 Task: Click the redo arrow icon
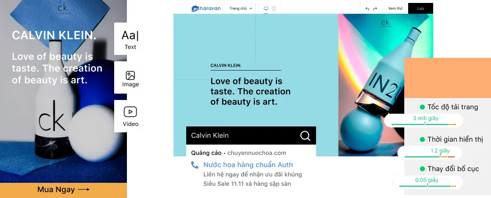(375, 8)
